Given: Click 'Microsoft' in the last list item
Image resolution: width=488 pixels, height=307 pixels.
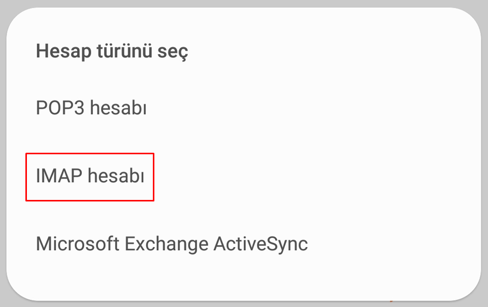Looking at the screenshot, I should pyautogui.click(x=78, y=244).
